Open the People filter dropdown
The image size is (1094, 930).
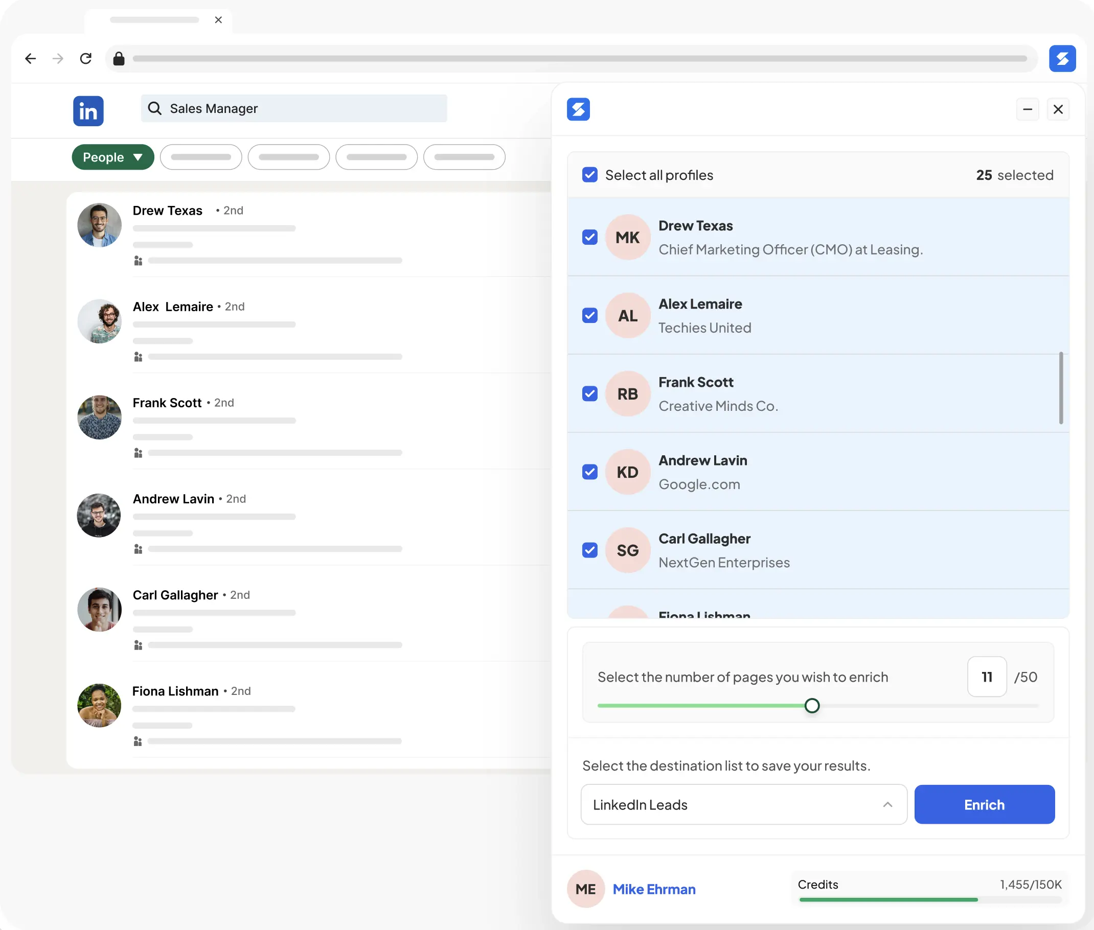coord(113,156)
